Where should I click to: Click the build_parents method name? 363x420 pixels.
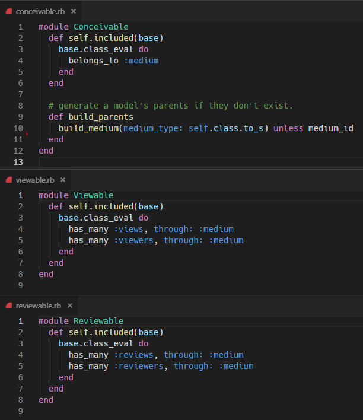tap(101, 117)
